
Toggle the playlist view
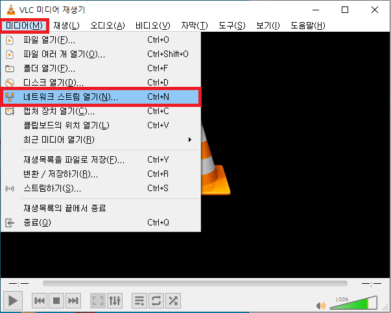coord(139,301)
